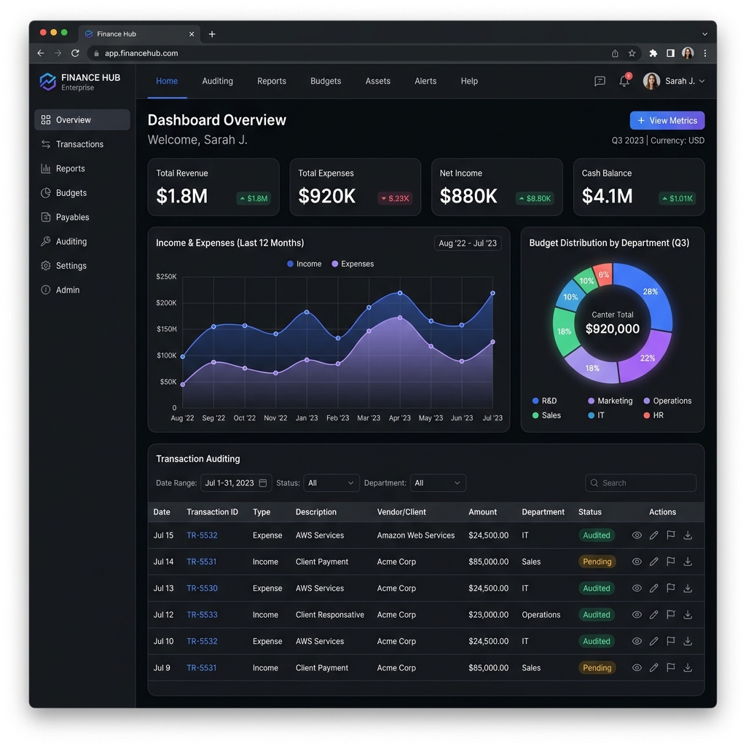This screenshot has height=746, width=746.
Task: Download the Jul 9 transaction
Action: (x=688, y=668)
